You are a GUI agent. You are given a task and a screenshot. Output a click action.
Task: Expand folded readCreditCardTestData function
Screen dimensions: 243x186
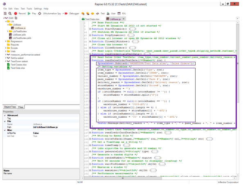click(x=90, y=133)
